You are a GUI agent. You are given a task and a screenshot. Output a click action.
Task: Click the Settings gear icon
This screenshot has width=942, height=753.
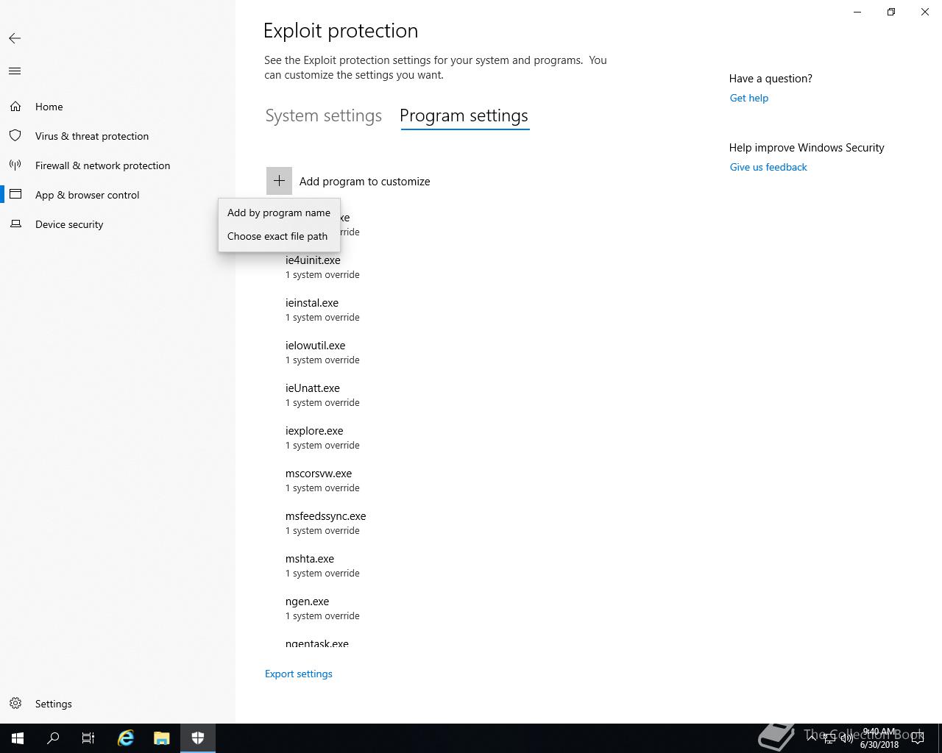(x=15, y=704)
